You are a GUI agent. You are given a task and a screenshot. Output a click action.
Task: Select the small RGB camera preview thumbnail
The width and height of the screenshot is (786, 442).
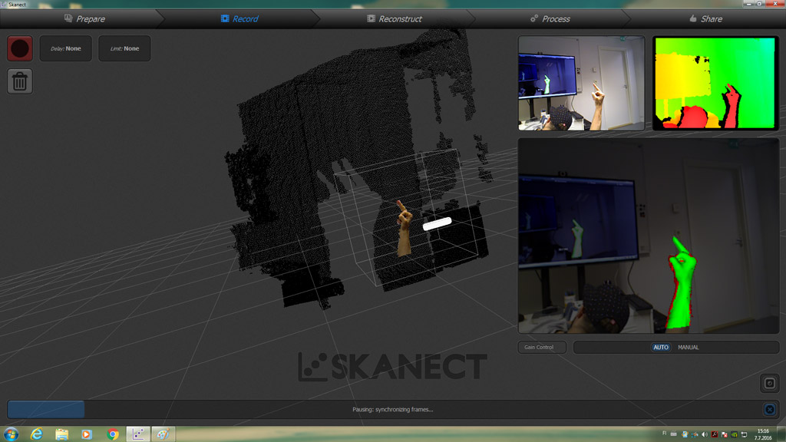point(582,83)
